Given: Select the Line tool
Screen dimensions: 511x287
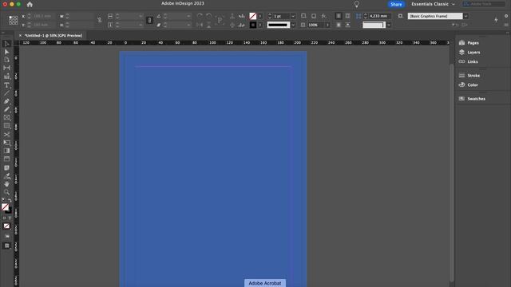Looking at the screenshot, I should point(7,93).
